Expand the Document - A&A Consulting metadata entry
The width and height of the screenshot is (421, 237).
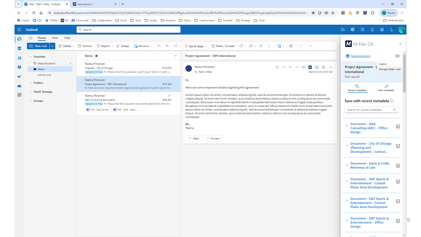[347, 126]
